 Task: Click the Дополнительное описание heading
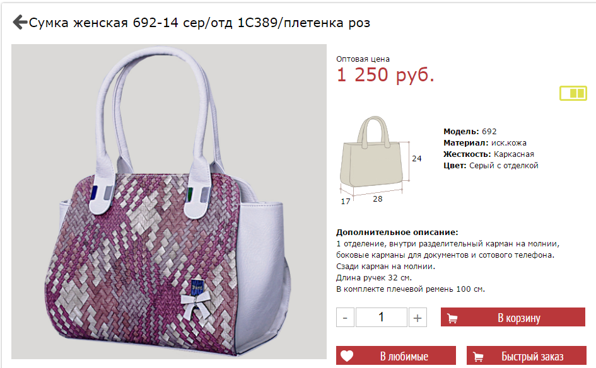point(397,232)
